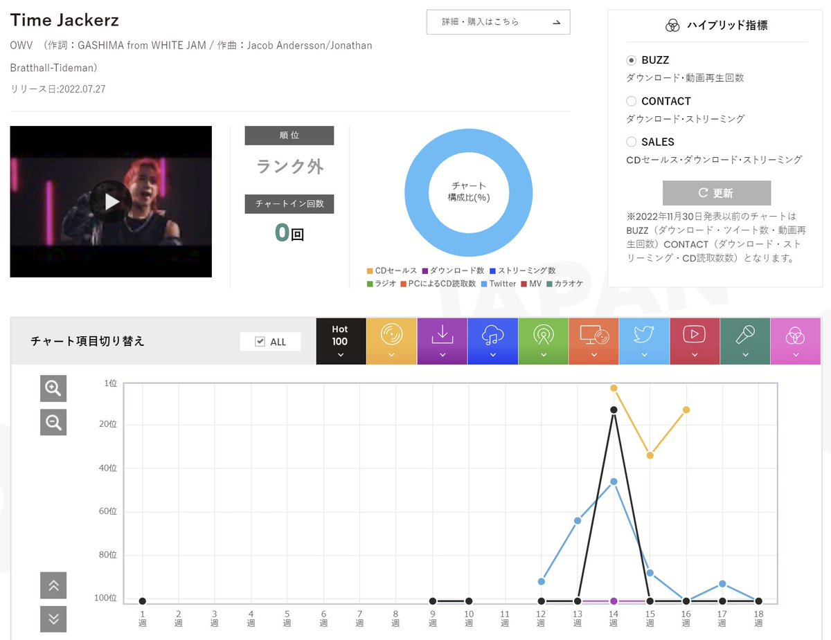Image resolution: width=831 pixels, height=640 pixels.
Task: Open the 詳細・購入はこちら link button
Action: coord(499,22)
